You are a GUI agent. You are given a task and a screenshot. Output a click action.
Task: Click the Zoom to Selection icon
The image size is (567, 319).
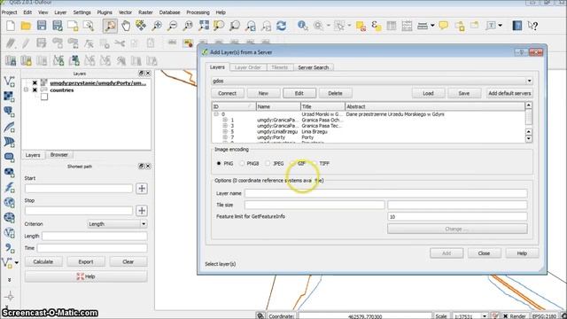pos(219,26)
